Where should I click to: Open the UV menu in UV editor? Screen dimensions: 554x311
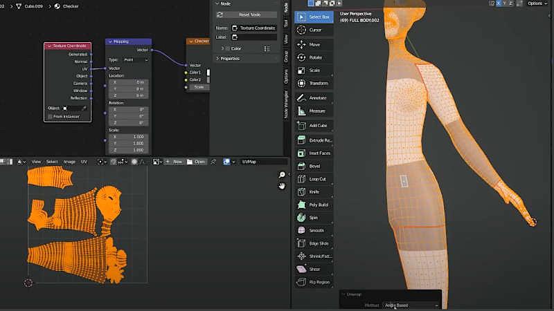click(84, 162)
